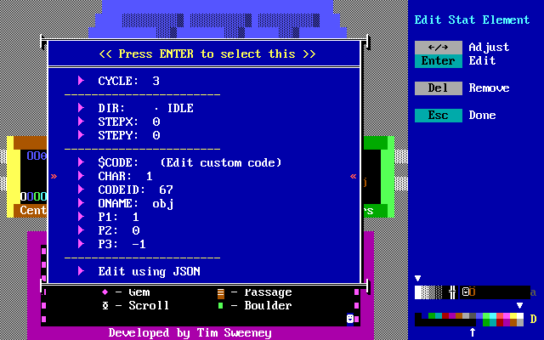544x340 pixels.
Task: Click the Esc Done key button
Action: pos(439,116)
